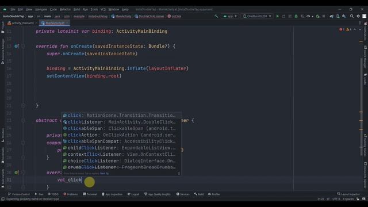Click the red error count indicator
368x207 pixels.
click(x=342, y=29)
